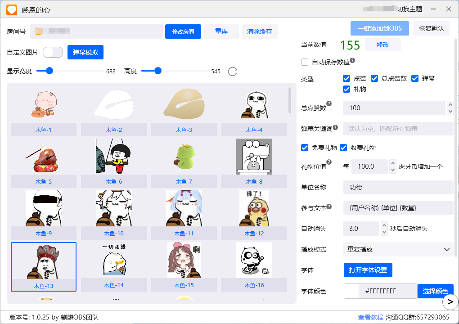Image resolution: width=459 pixels, height=324 pixels.
Task: Select the bell swing 木鱼-6 image
Action: point(114,157)
